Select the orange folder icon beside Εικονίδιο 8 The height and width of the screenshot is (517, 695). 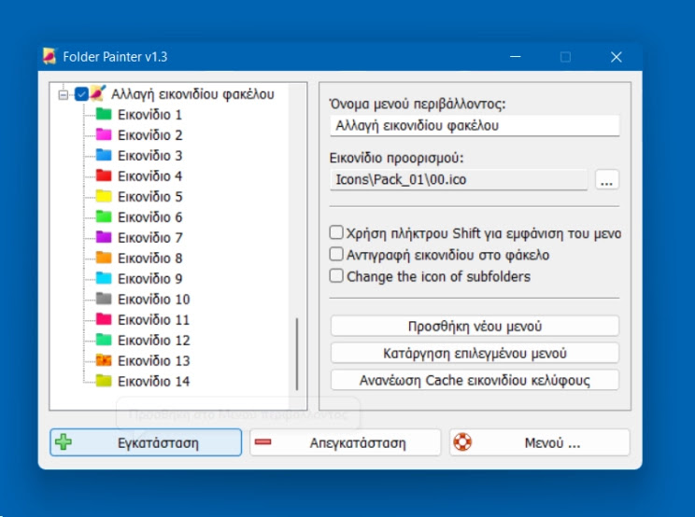[104, 258]
